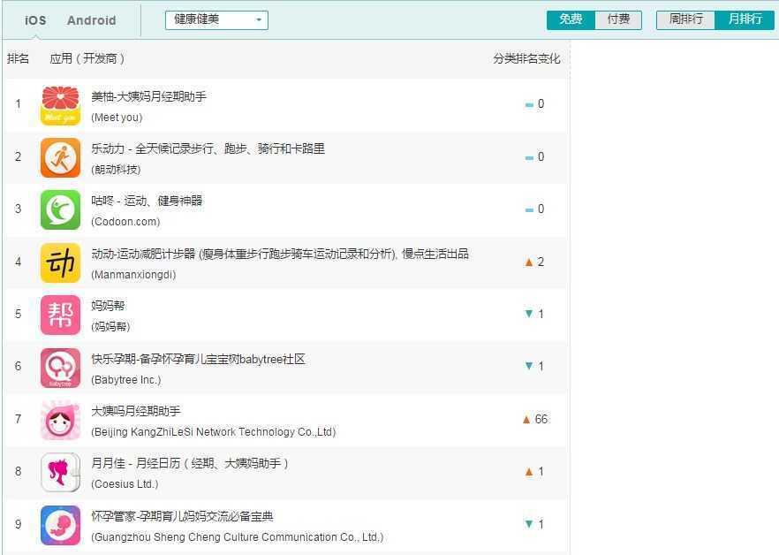Open 美柚-大姨妈月经期助手 app title link
Viewport: 779px width, 555px height.
pos(148,96)
